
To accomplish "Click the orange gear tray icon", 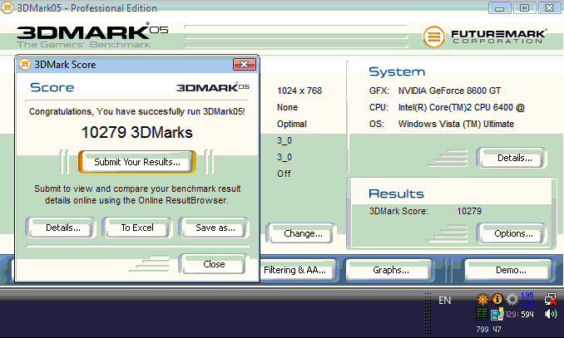I will coord(482,299).
